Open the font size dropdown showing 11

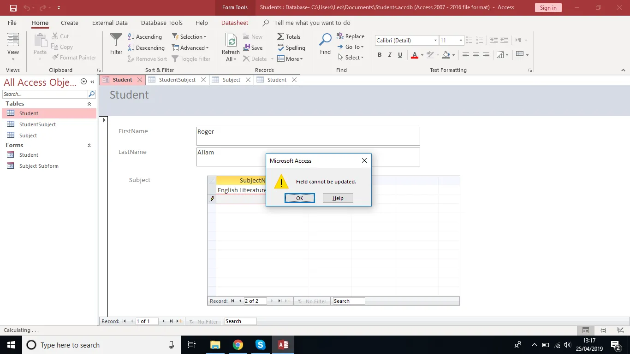point(460,41)
